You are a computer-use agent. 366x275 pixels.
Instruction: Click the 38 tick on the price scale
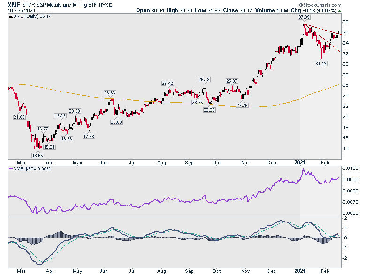point(345,22)
